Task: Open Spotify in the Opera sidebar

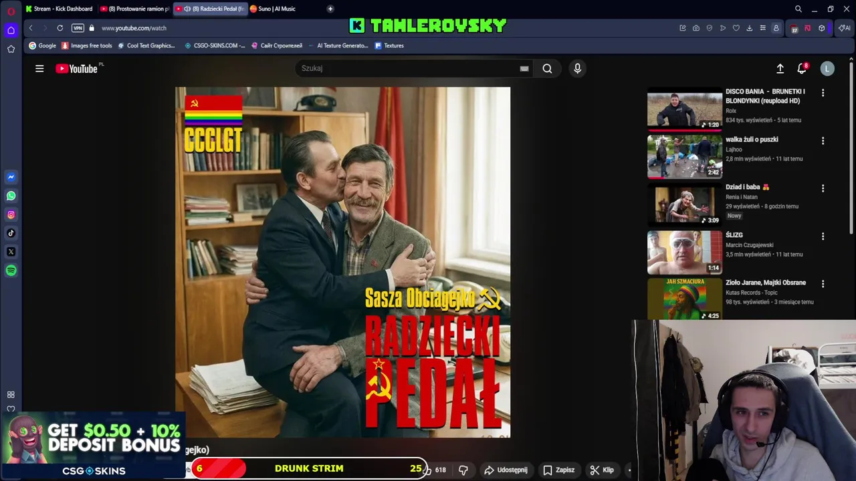Action: point(11,271)
